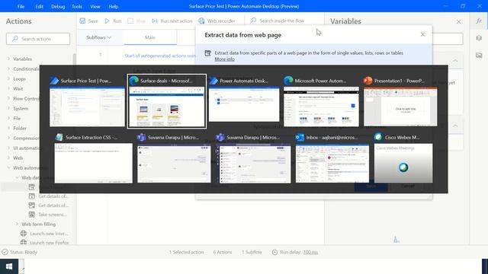Click the Search actions field
Image resolution: width=488 pixels, height=274 pixels.
pos(38,39)
